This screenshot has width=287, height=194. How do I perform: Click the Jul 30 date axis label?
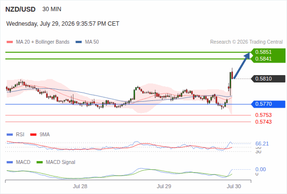coord(234,186)
